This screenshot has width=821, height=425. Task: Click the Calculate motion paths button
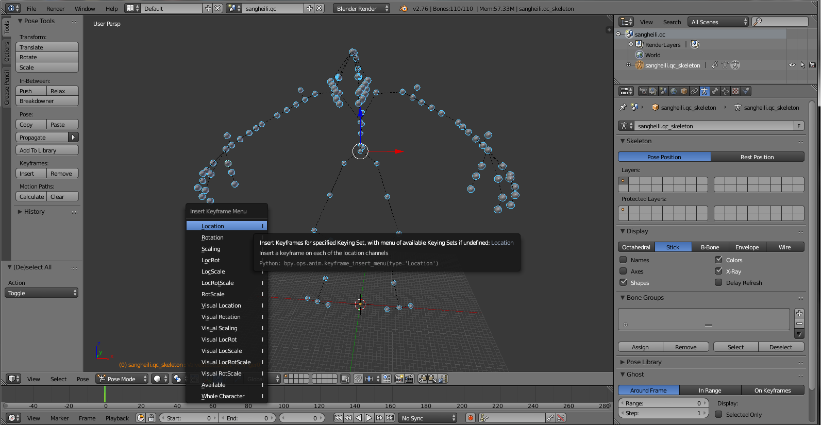(31, 197)
